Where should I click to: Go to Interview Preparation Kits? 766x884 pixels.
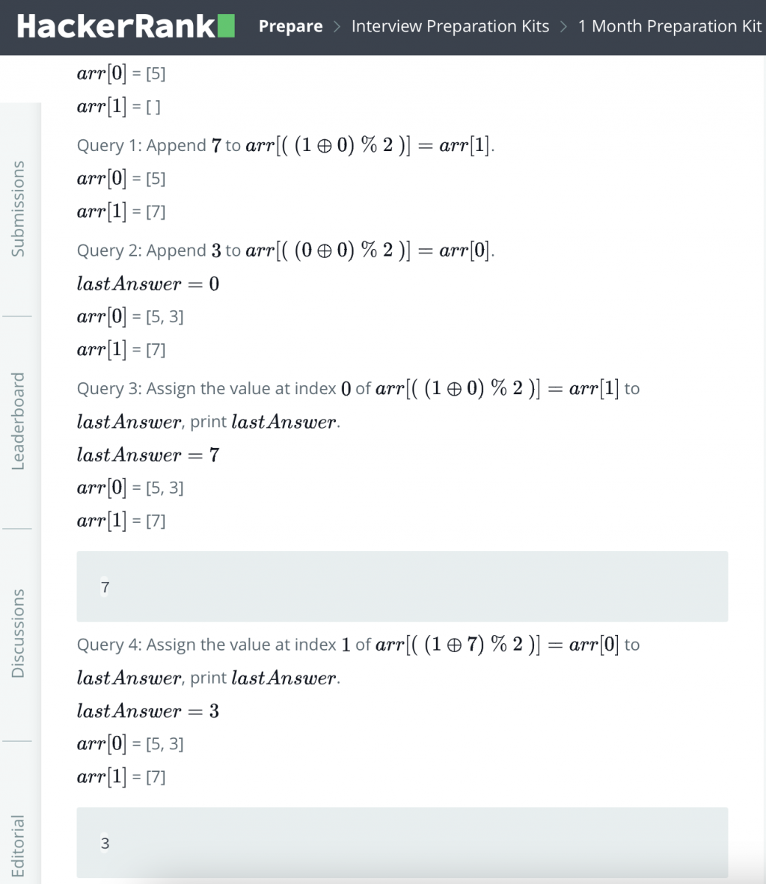coord(450,26)
